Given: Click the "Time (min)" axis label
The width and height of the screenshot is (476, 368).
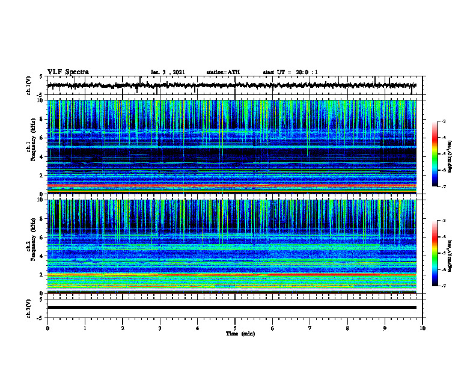Looking at the screenshot, I should (x=240, y=334).
